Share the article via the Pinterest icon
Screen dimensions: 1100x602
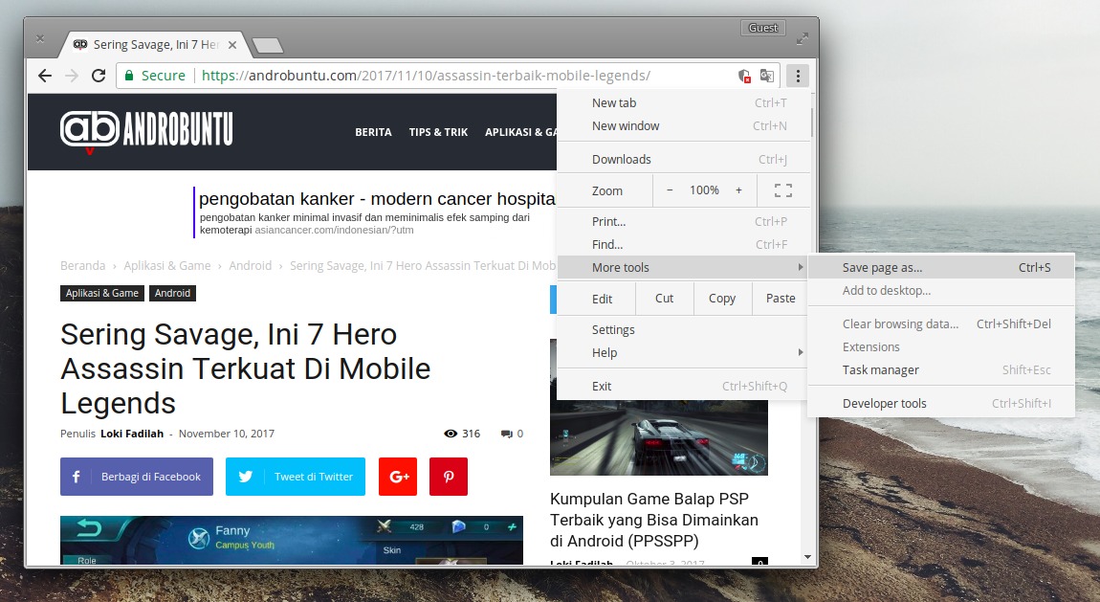(x=448, y=477)
